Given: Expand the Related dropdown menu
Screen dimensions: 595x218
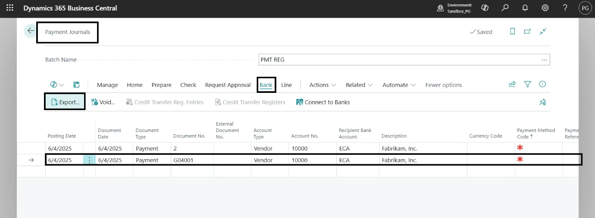Looking at the screenshot, I should coord(359,85).
